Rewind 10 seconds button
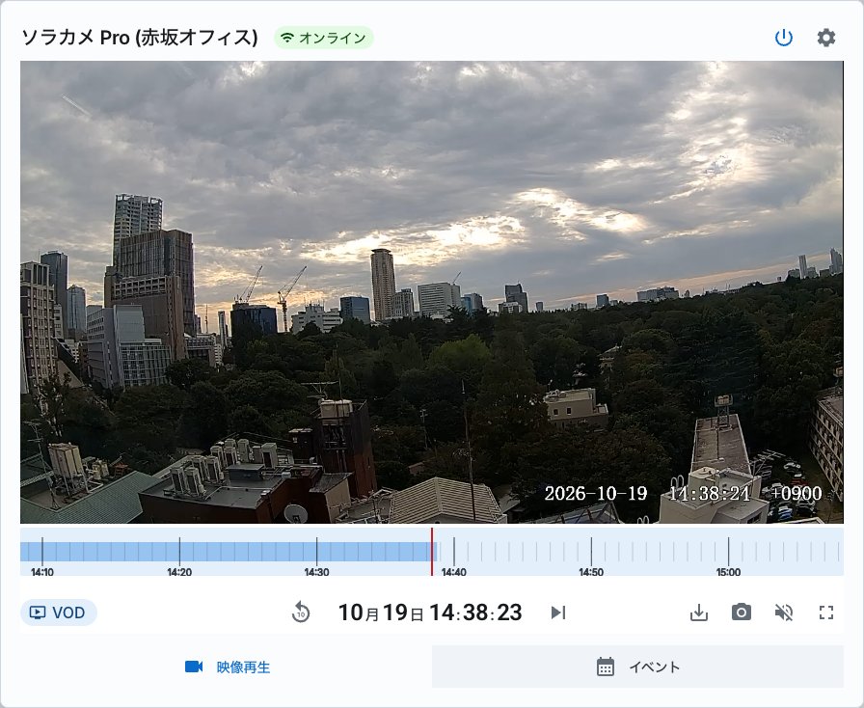 [301, 613]
